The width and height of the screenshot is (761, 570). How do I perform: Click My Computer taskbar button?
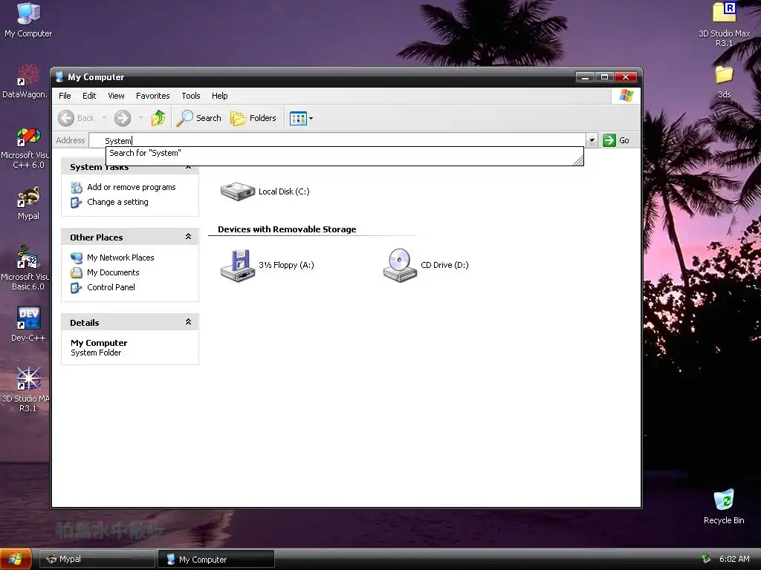pos(216,559)
